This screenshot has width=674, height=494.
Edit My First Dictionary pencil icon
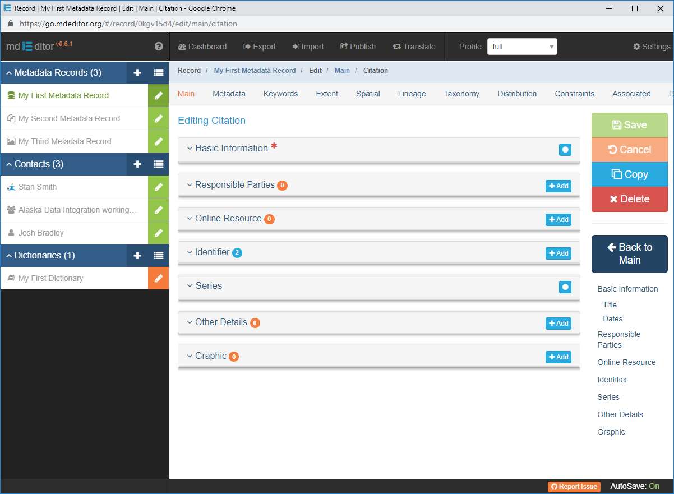click(159, 278)
